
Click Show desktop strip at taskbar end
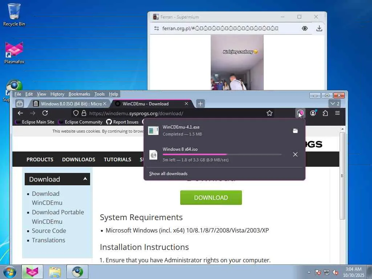point(369,272)
